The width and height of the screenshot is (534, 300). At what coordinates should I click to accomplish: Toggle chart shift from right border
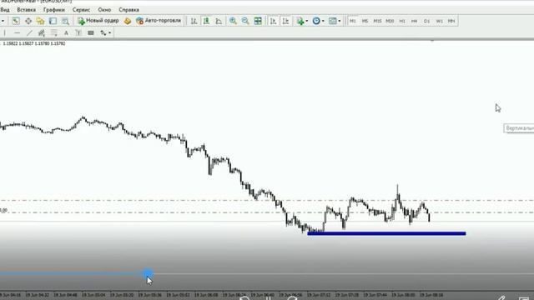(285, 21)
